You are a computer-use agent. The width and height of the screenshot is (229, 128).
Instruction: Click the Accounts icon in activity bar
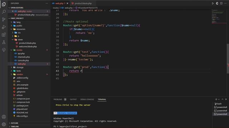(4, 117)
